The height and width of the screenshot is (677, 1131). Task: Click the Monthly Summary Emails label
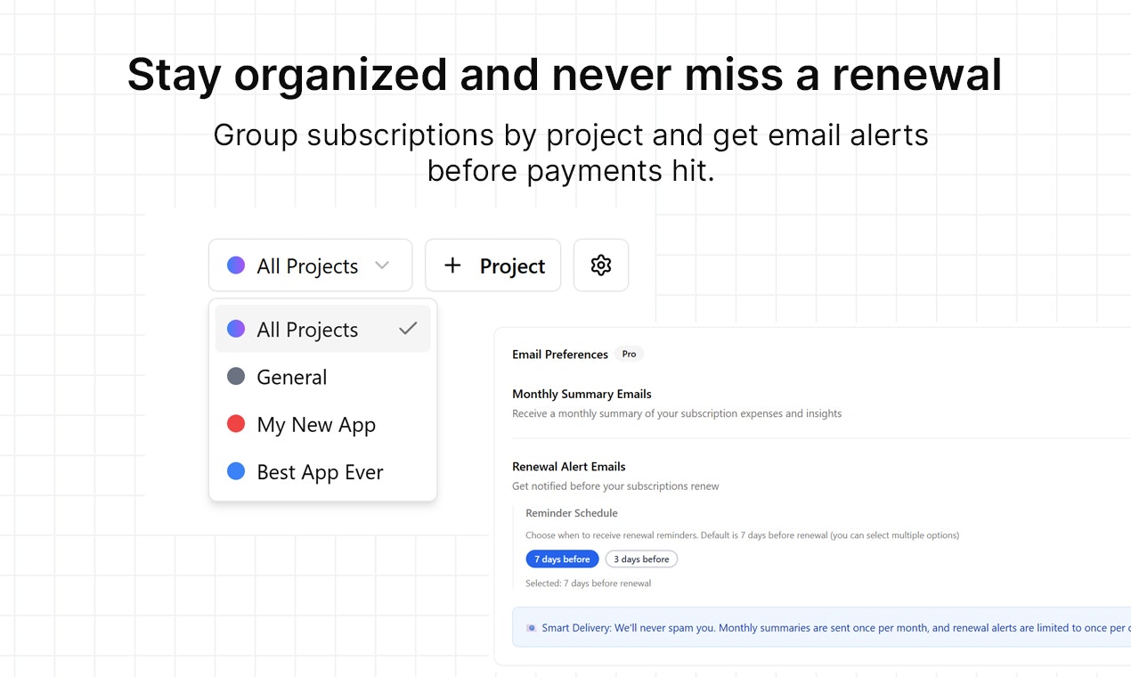coord(582,394)
